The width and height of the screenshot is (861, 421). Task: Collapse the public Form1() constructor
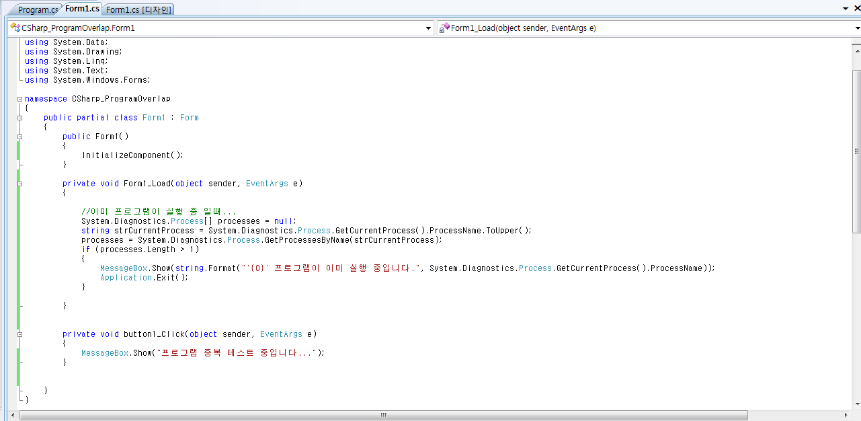click(20, 137)
